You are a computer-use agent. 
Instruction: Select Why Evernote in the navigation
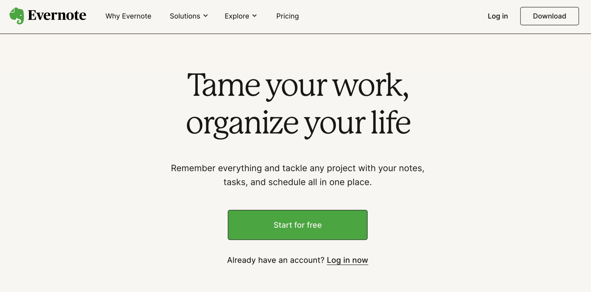(x=128, y=16)
